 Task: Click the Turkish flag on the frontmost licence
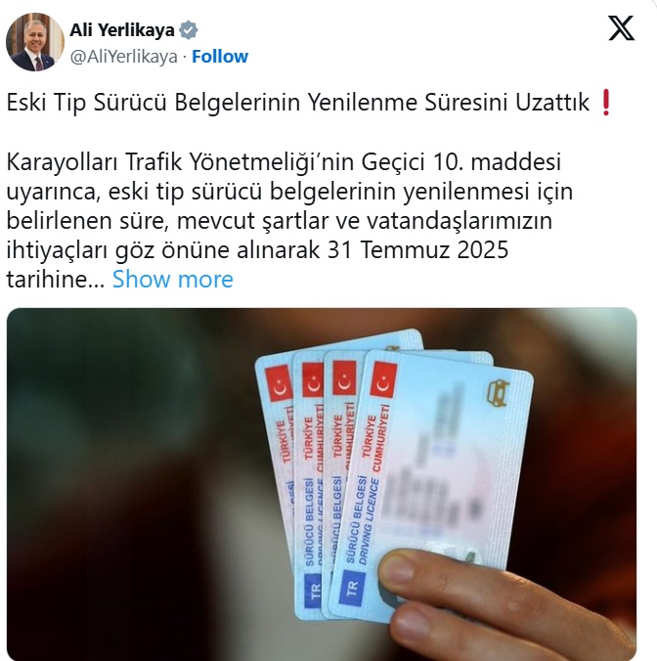(x=383, y=379)
